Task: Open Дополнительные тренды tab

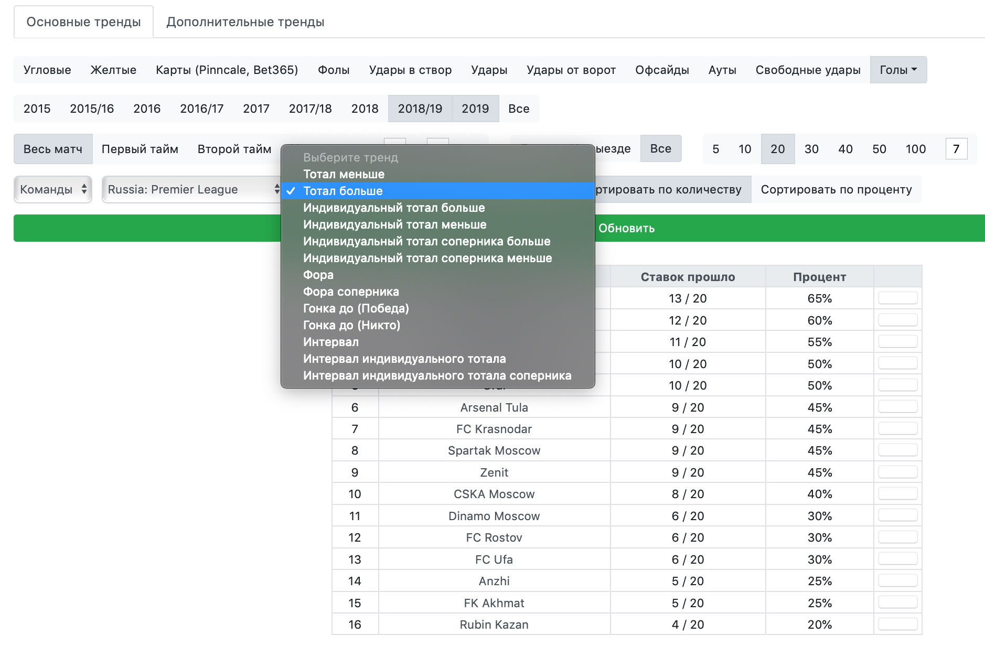Action: 245,22
